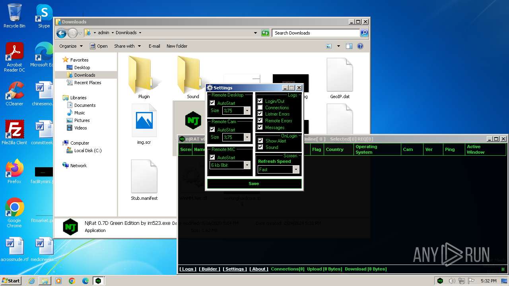The image size is (509, 286).
Task: Launch Skype from the desktop
Action: coord(44,16)
